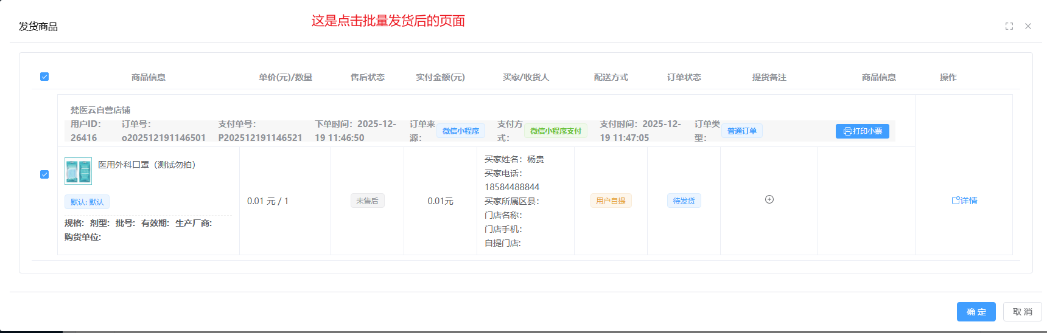Click the order number o202512191146501

tap(164, 138)
